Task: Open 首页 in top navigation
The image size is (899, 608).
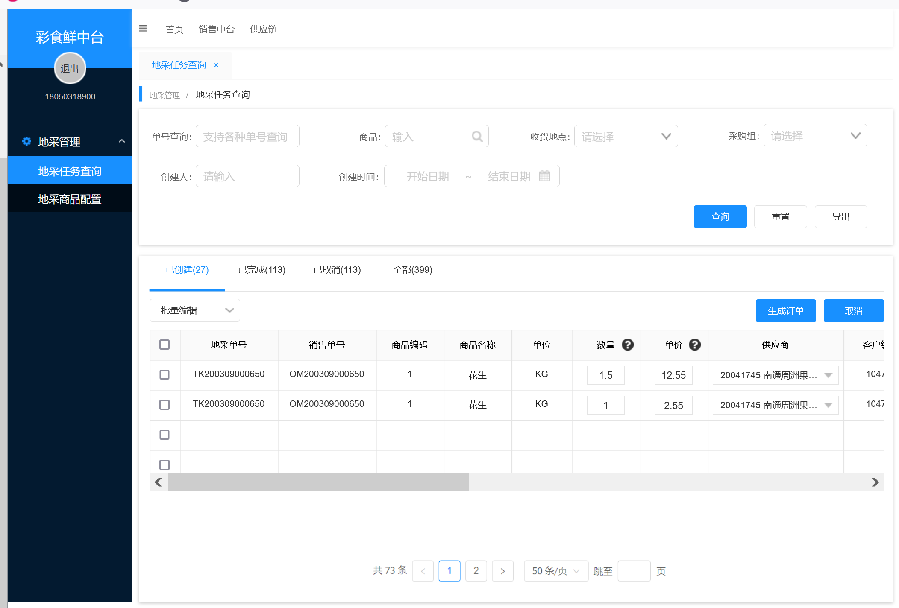Action: 174,29
